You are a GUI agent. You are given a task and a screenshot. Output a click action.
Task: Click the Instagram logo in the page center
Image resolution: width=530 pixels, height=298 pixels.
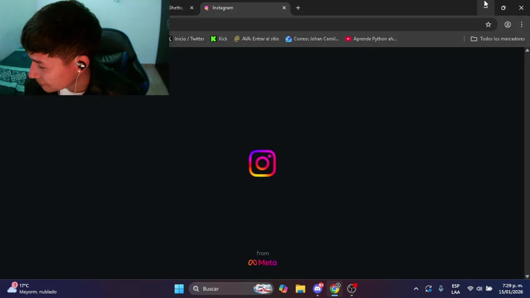(263, 163)
